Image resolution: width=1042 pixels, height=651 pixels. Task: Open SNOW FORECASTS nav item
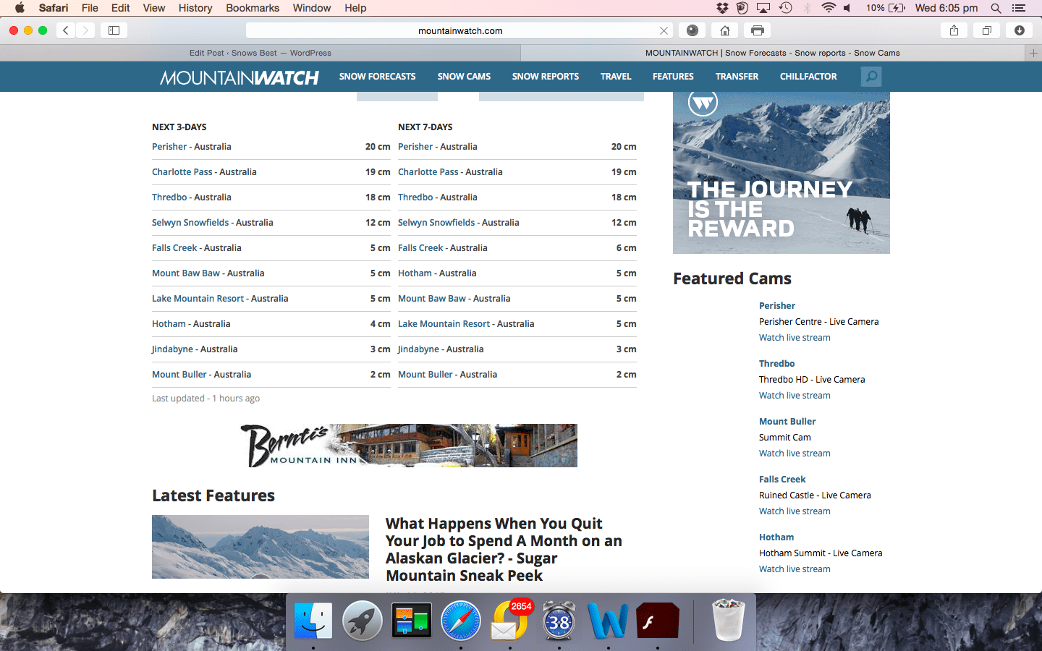click(378, 77)
